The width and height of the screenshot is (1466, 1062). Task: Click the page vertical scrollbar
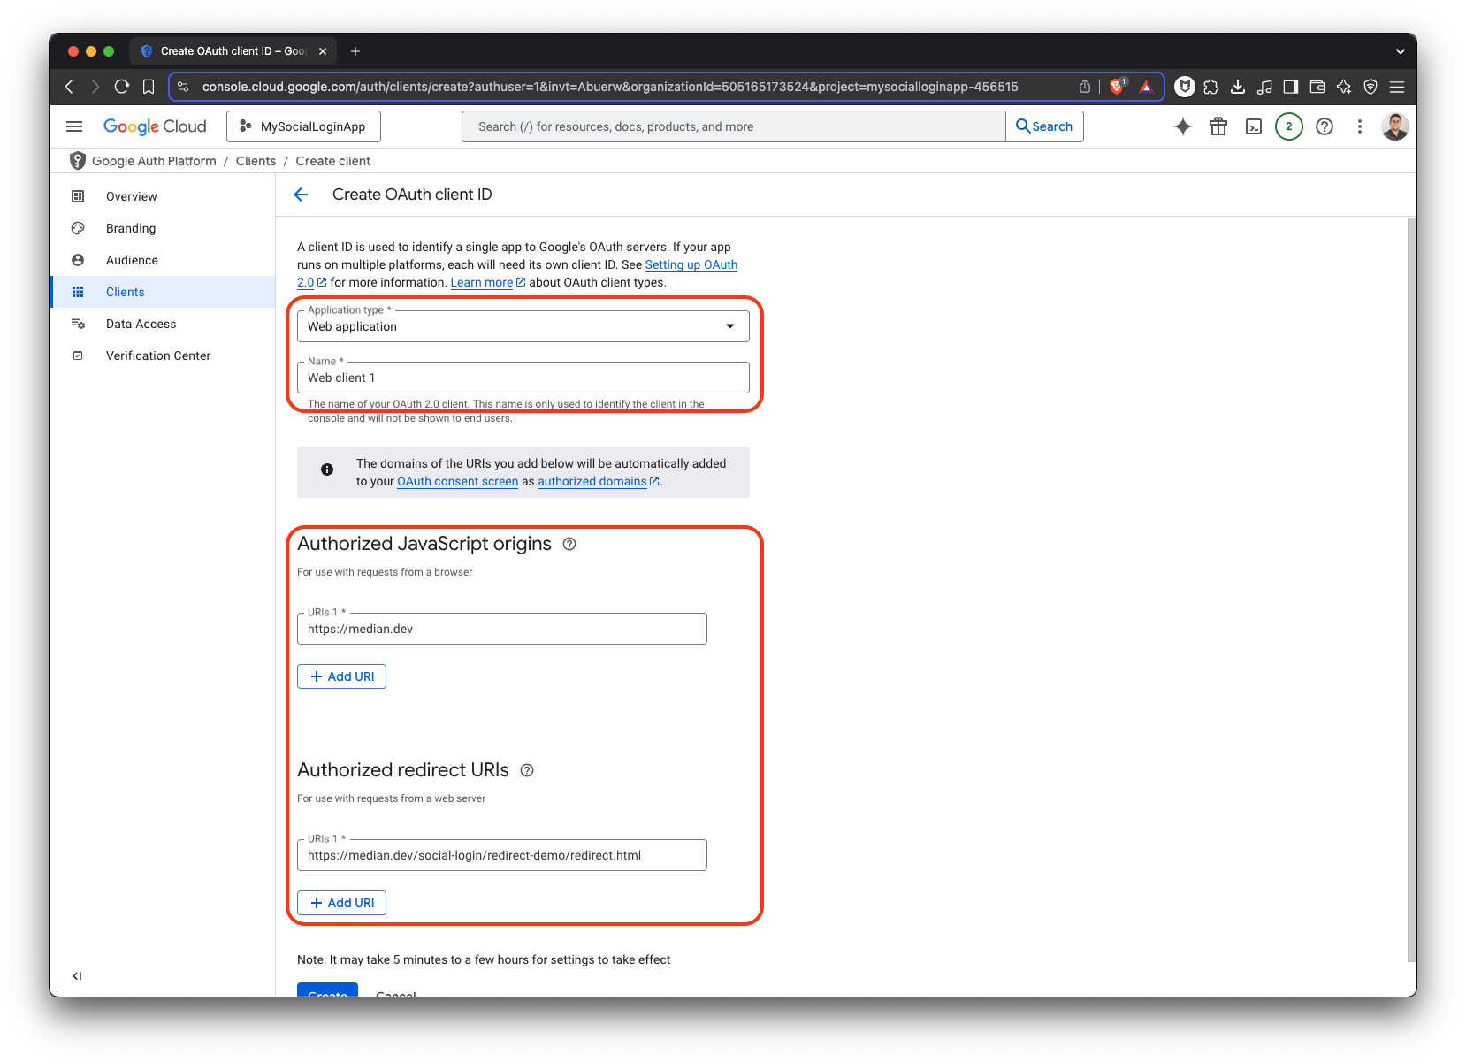(1411, 589)
